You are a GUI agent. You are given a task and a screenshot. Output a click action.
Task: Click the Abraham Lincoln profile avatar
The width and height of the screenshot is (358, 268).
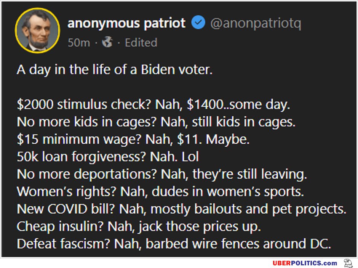(x=38, y=30)
